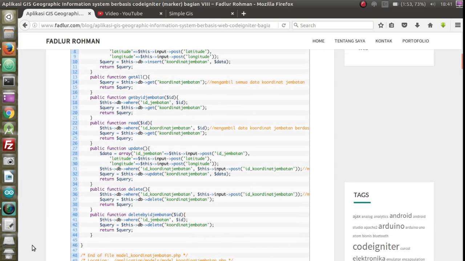Image resolution: width=465 pixels, height=261 pixels.
Task: Open the analytics tag link
Action: click(x=381, y=217)
